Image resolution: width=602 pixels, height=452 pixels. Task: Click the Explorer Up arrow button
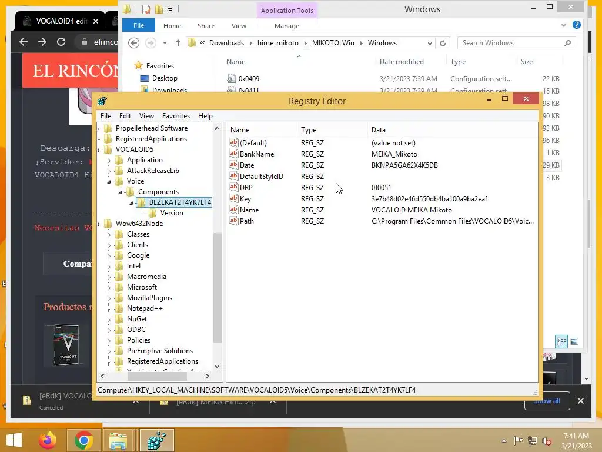tap(178, 43)
